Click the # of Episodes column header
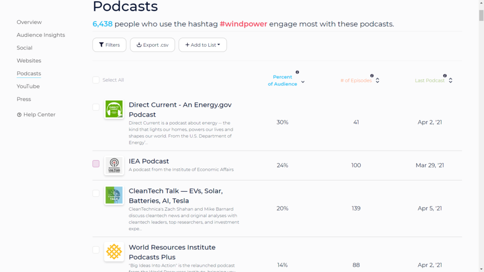Screen dimensions: 484x272 (x=356, y=80)
